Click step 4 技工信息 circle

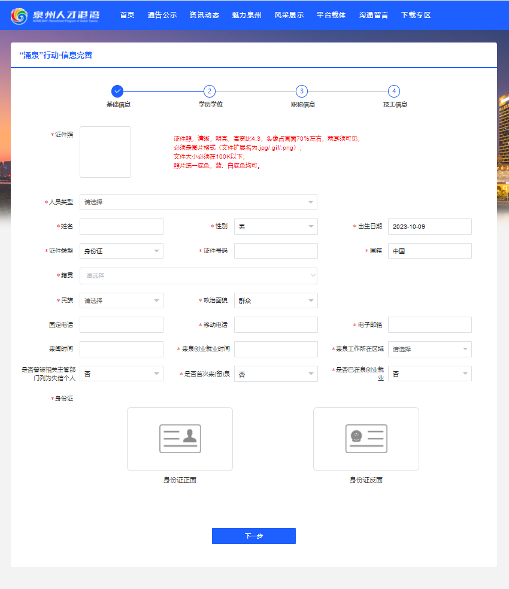pos(393,91)
